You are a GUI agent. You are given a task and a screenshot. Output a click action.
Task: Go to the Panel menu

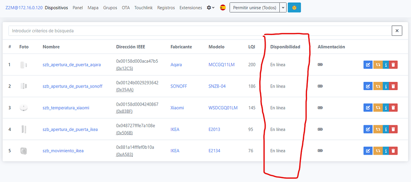coord(77,8)
